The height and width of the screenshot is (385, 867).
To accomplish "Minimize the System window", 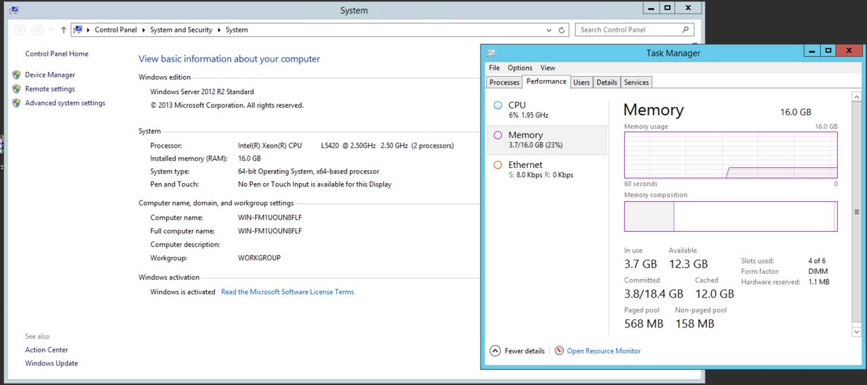I will click(x=651, y=7).
